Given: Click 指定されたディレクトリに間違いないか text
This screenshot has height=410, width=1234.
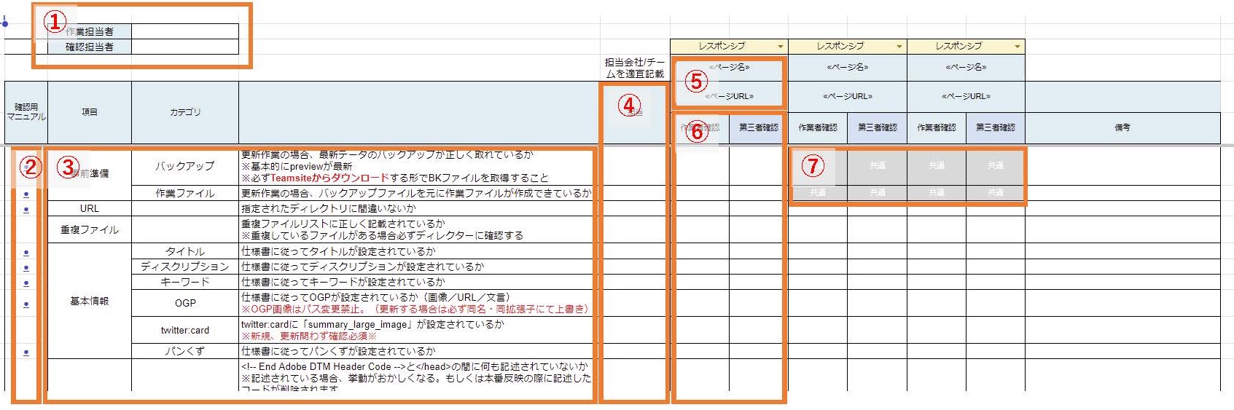Looking at the screenshot, I should click(x=329, y=208).
